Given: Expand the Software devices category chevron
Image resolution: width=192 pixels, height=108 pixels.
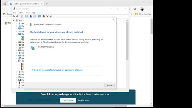Looking at the screenshot, I should pos(17,82).
